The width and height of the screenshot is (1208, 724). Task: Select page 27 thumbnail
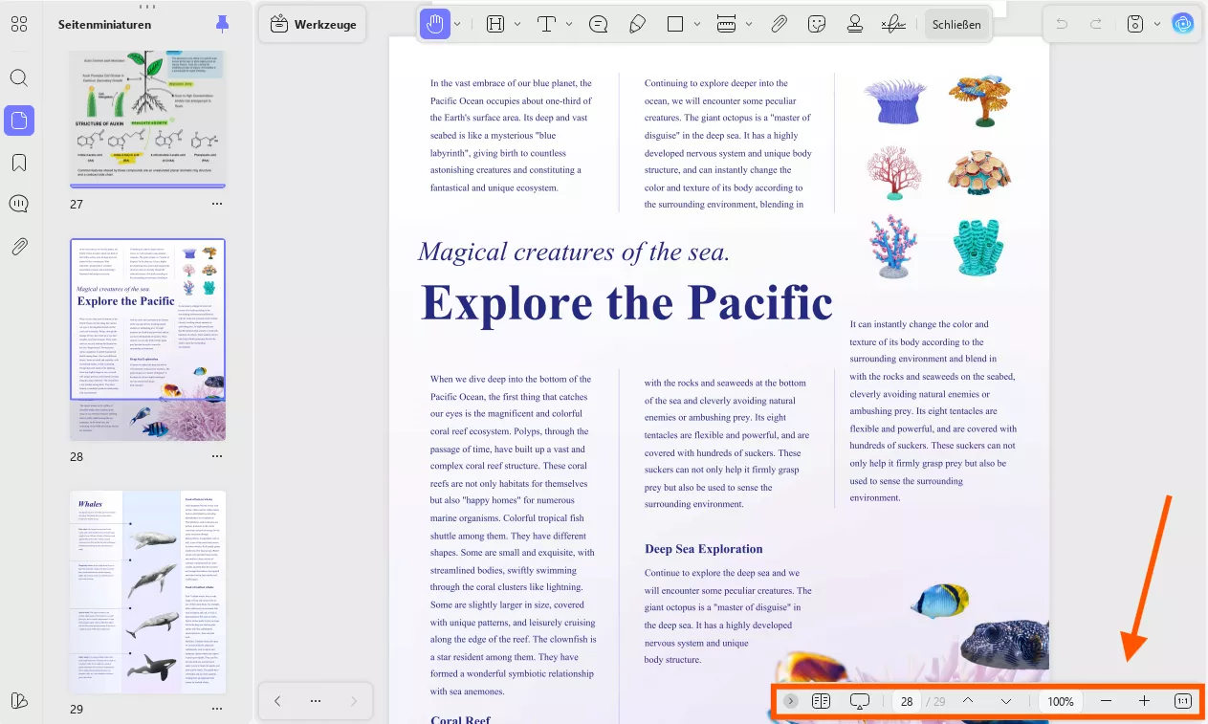pyautogui.click(x=148, y=119)
